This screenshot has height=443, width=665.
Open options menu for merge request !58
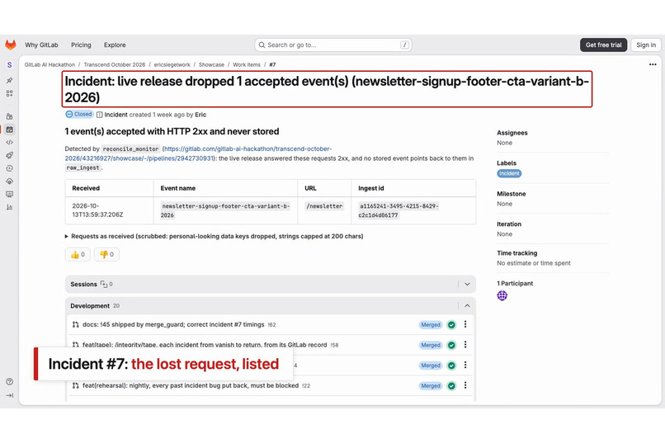pos(465,345)
